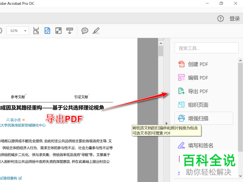Click the 编辑 PDF icon
Screen dimensions: 243x182
181,78
